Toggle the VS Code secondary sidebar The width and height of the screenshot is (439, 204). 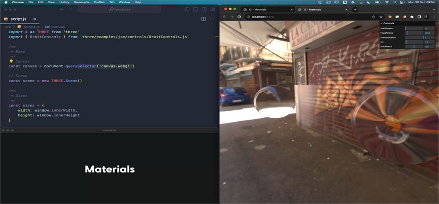click(204, 10)
